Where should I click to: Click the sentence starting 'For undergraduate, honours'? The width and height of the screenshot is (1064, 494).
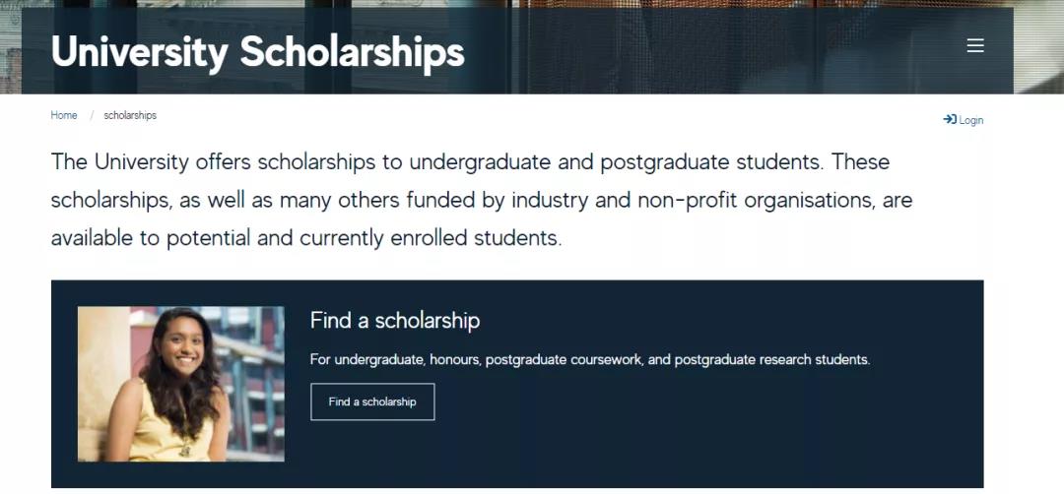point(589,359)
